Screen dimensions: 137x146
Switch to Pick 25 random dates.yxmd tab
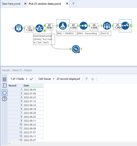click(x=45, y=4)
